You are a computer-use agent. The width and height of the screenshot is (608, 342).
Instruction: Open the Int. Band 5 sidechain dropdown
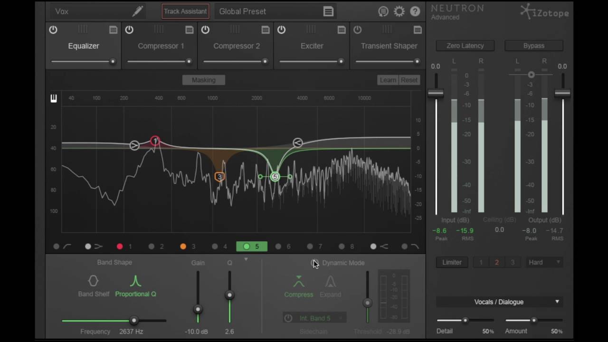(x=321, y=318)
